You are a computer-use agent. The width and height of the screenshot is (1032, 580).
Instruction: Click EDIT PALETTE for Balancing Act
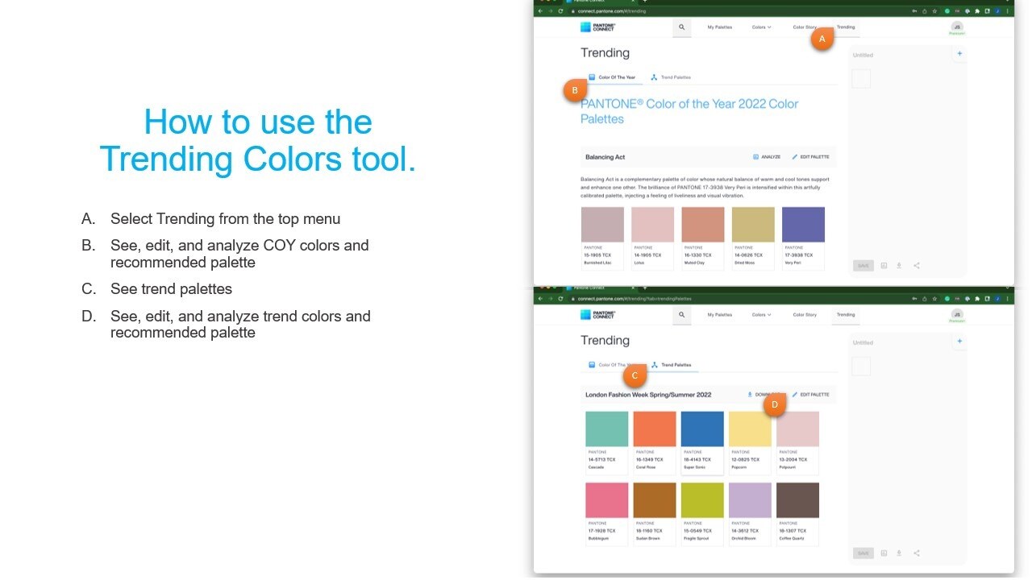(x=810, y=157)
